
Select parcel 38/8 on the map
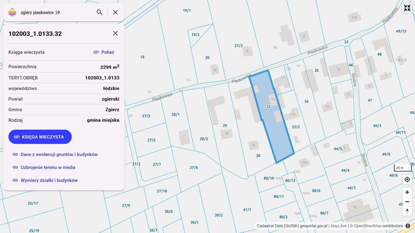point(169,212)
